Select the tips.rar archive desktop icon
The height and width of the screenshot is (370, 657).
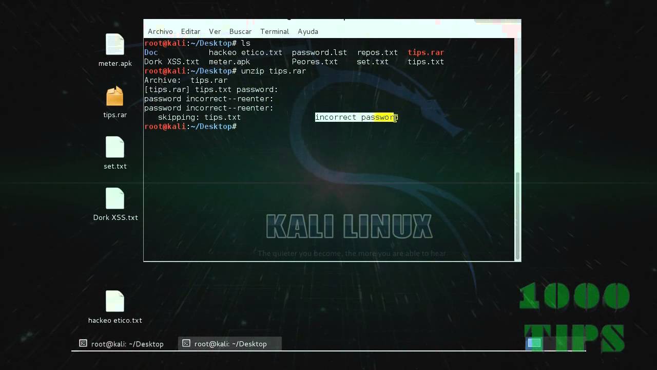pyautogui.click(x=115, y=102)
